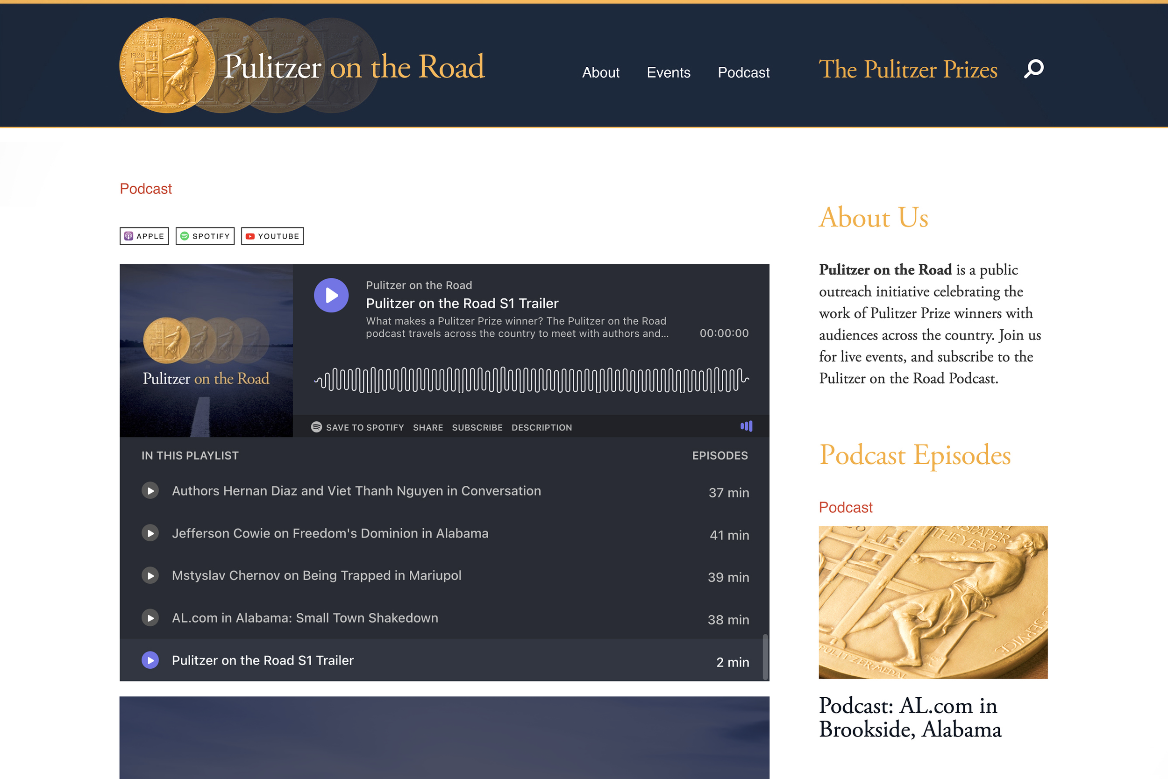Open the Spotify podcast badge
Image resolution: width=1168 pixels, height=779 pixels.
point(205,236)
